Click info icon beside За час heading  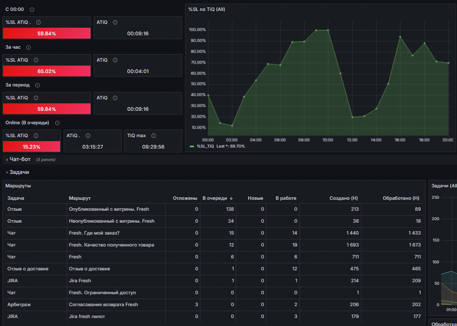tap(28, 48)
